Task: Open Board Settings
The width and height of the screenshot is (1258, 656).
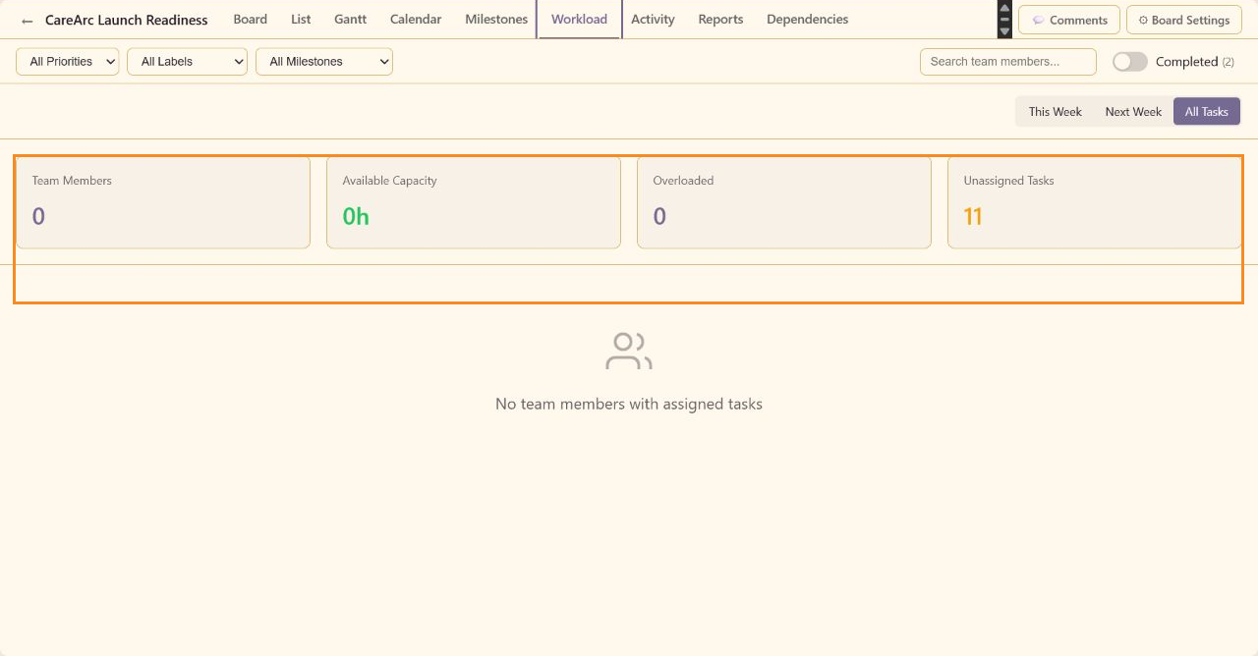Action: tap(1184, 20)
